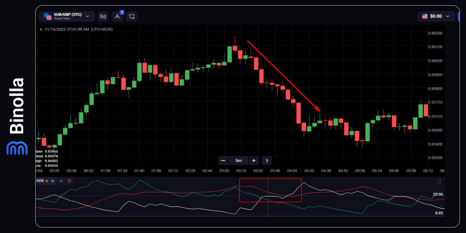
Task: Grab the ADX panel drag handle
Action: [439, 181]
